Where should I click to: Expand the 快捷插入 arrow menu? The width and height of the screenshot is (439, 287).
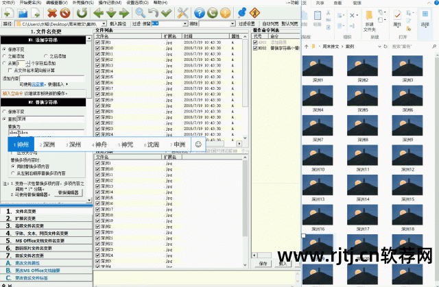67,84
